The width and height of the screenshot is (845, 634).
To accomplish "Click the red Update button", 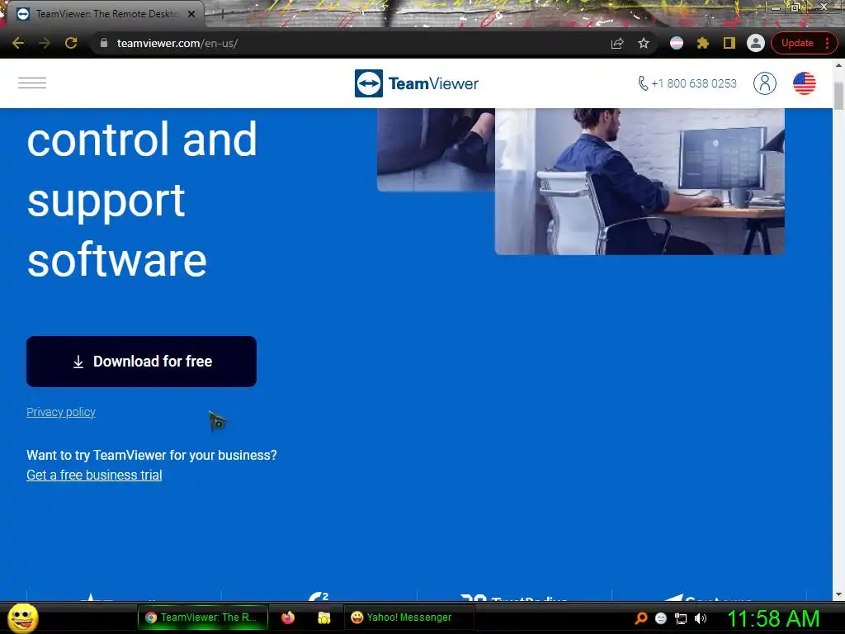I will click(797, 43).
